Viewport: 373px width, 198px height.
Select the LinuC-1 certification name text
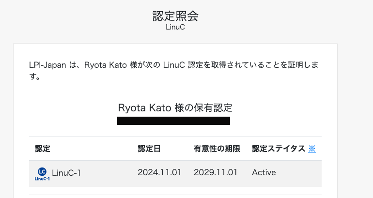[66, 172]
